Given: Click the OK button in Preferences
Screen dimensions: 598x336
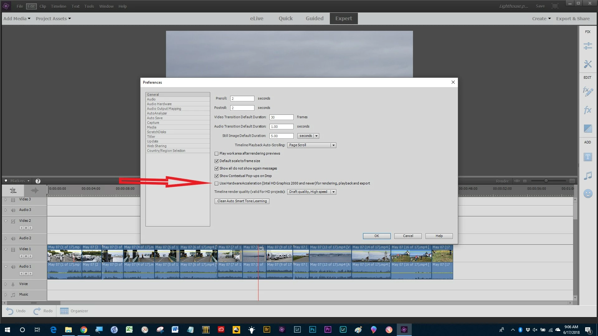Looking at the screenshot, I should tap(376, 236).
